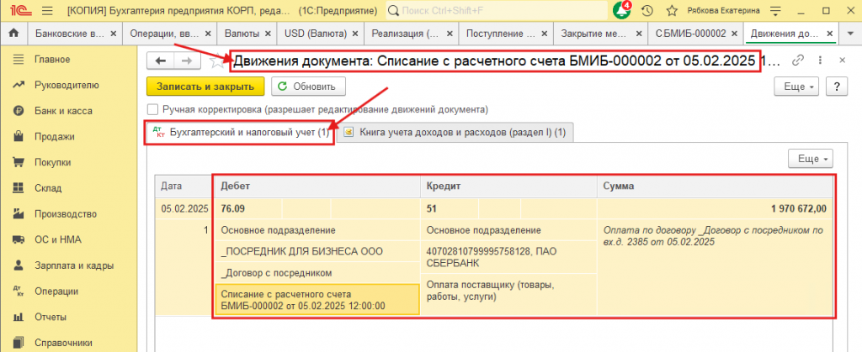Close the USD (Валюта) tab
The width and height of the screenshot is (862, 352).
tap(355, 34)
